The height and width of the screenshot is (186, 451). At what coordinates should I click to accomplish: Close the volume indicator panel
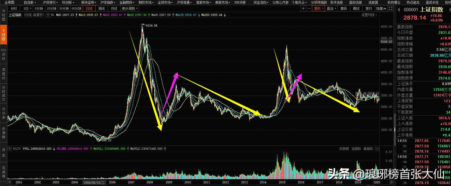[x=377, y=149]
